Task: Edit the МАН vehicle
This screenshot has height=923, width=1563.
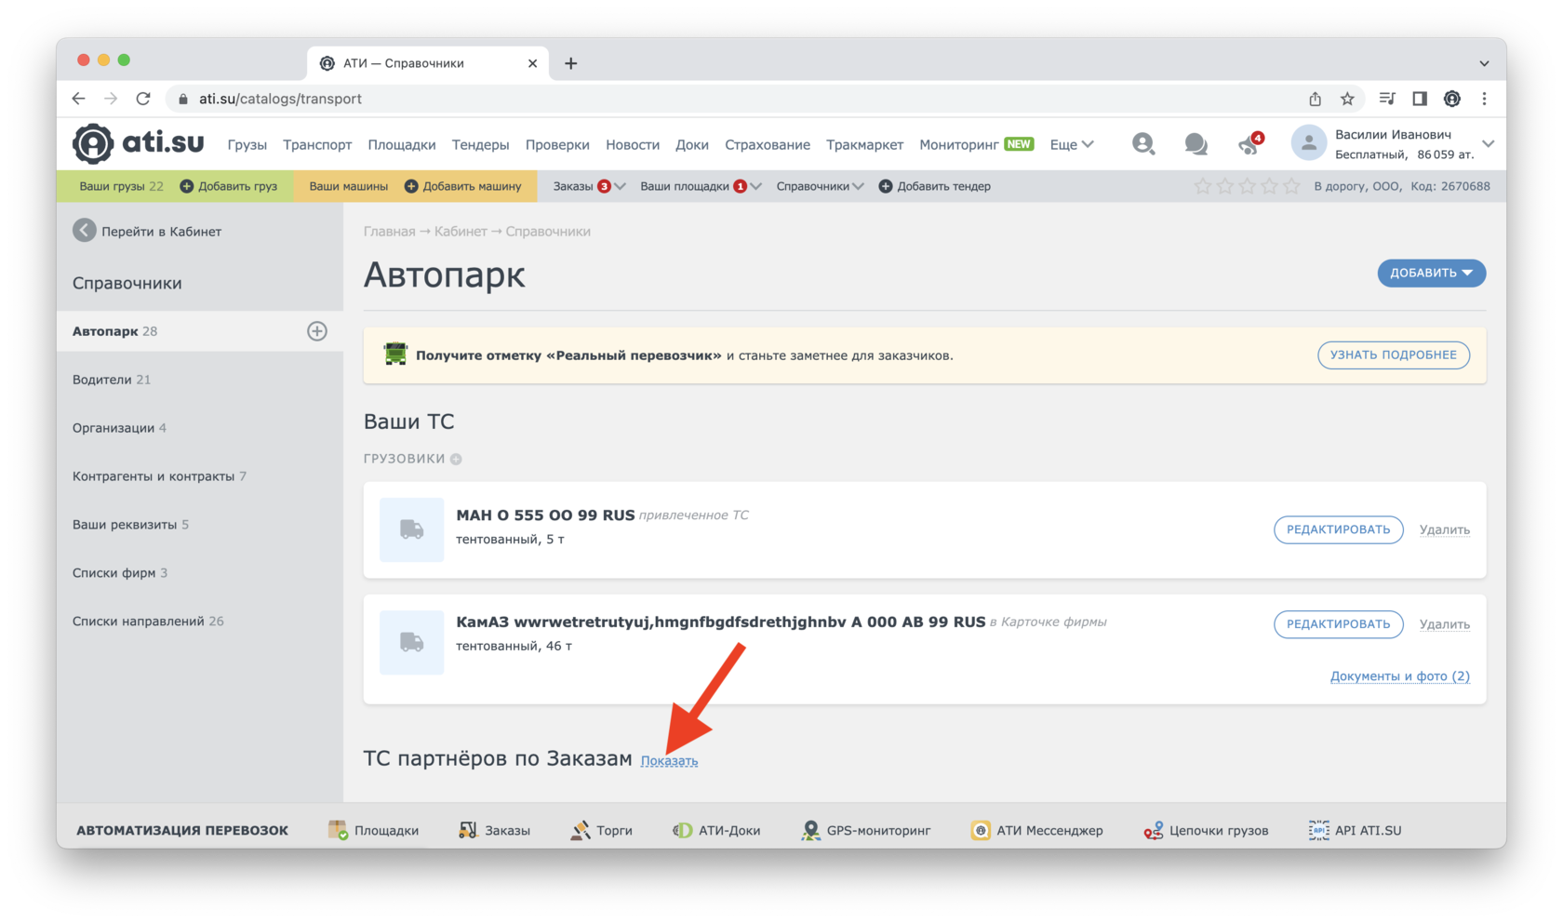Action: click(1338, 529)
